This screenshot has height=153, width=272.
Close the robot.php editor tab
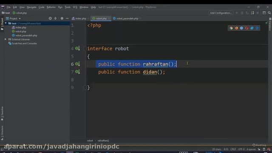(109, 18)
